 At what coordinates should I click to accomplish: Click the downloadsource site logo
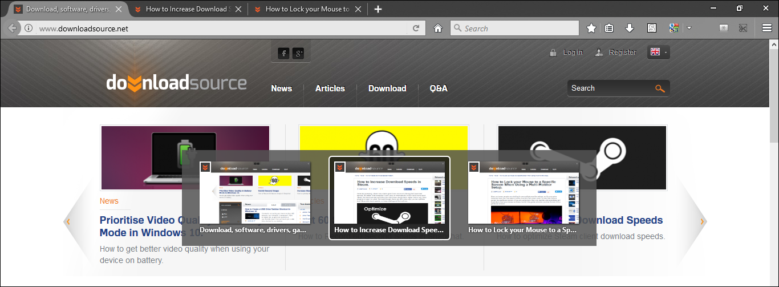[x=176, y=83]
